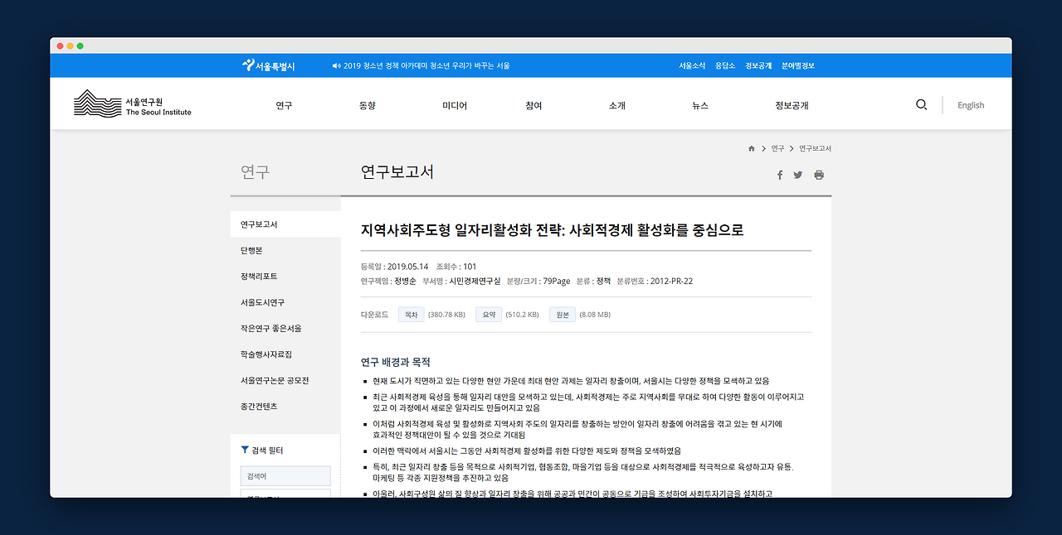Click the Seoul Institute logo
1062x535 pixels.
[x=133, y=104]
